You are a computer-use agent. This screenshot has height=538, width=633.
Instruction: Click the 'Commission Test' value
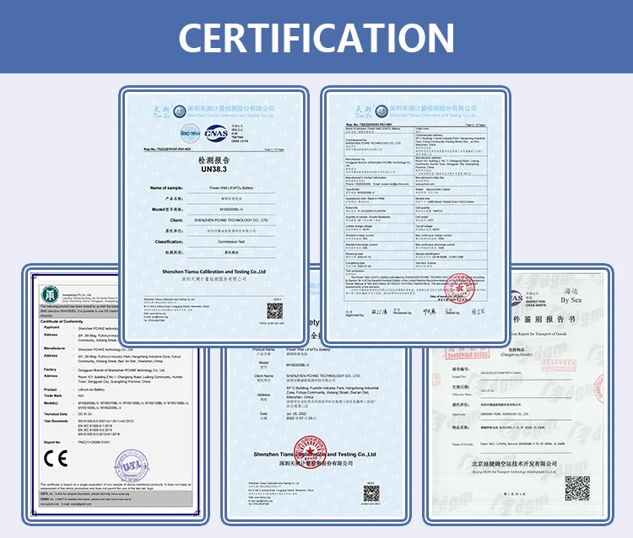231,241
